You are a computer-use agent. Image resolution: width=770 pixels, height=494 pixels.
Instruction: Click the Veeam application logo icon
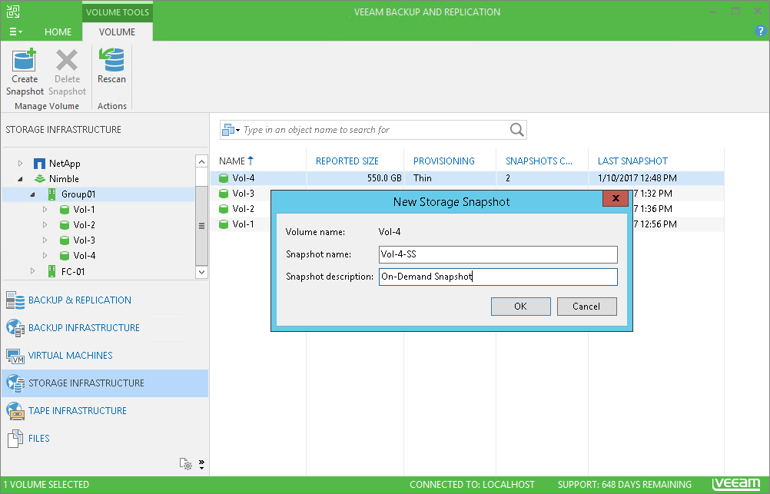coord(13,12)
